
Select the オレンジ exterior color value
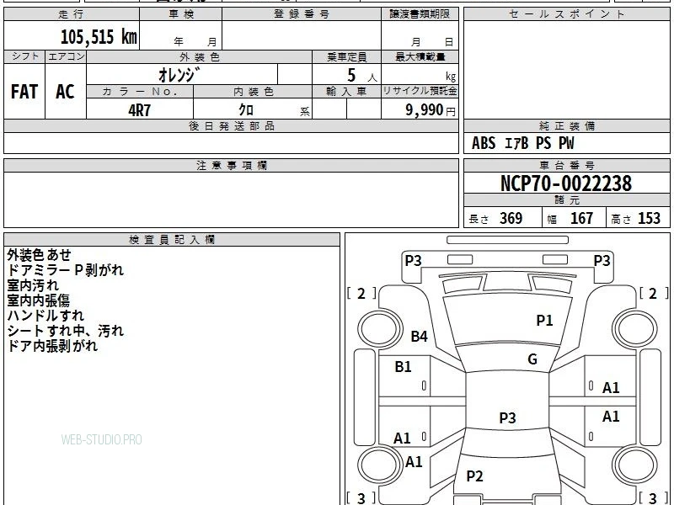[x=179, y=75]
